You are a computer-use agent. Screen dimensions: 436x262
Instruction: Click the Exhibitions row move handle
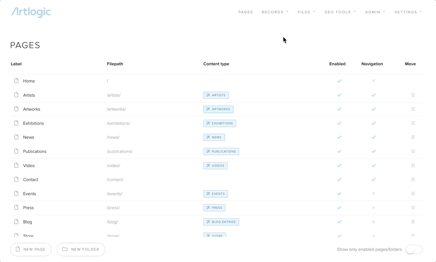(413, 123)
